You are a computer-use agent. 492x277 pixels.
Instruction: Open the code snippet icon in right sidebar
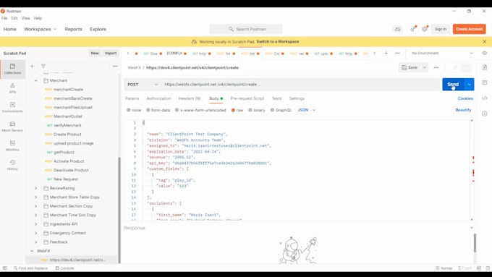(x=485, y=98)
